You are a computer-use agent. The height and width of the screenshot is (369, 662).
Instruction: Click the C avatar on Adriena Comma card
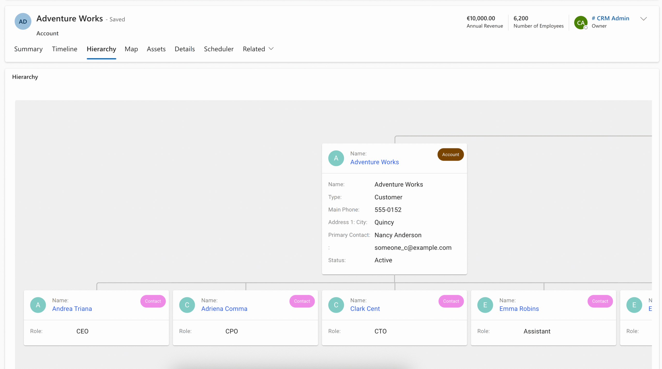pyautogui.click(x=187, y=305)
